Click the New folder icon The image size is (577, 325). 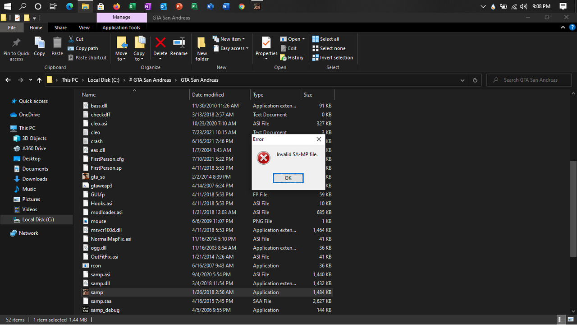(202, 43)
